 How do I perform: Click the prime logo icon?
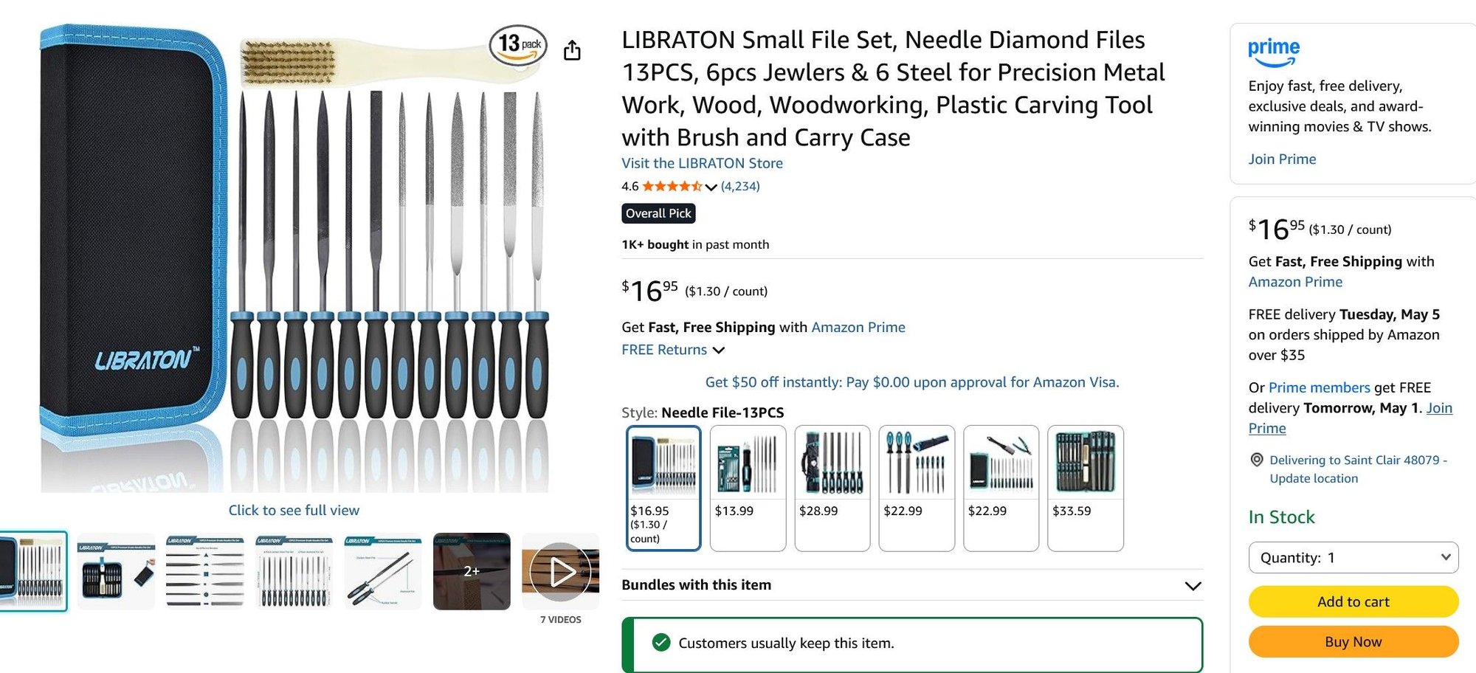pyautogui.click(x=1274, y=52)
